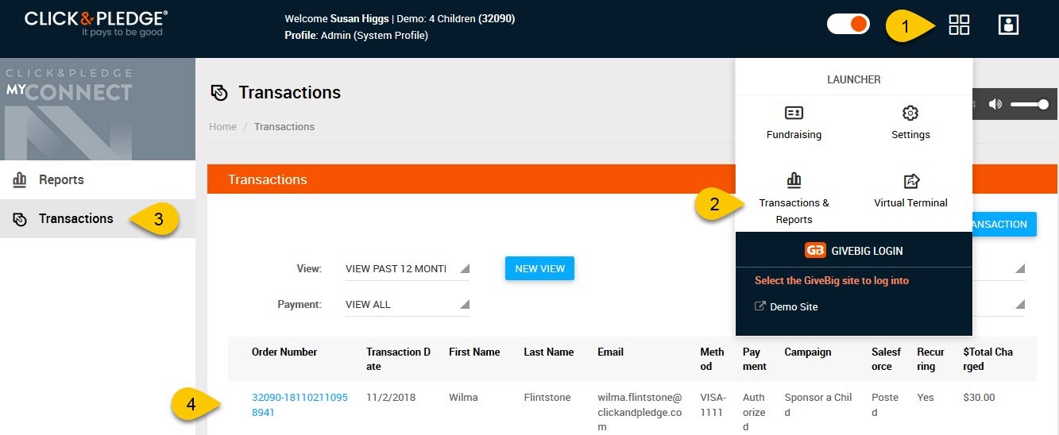Open Settings in the launcher

point(910,123)
